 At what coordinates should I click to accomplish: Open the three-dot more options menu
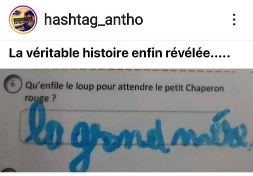(234, 19)
